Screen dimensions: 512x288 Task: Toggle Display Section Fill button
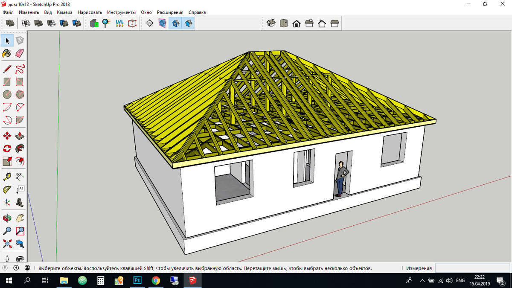188,23
